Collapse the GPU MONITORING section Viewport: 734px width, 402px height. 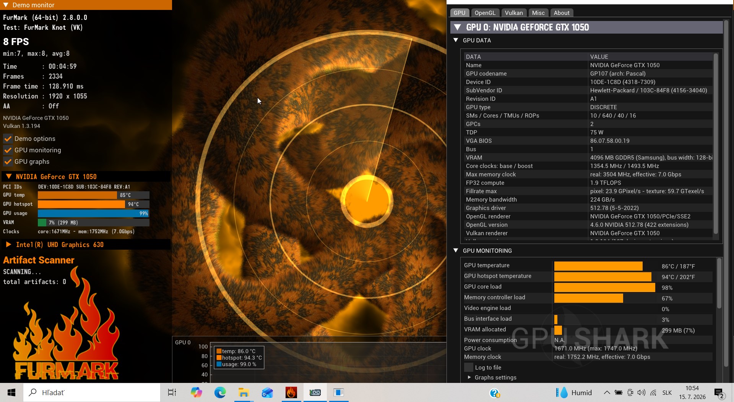[x=456, y=250]
